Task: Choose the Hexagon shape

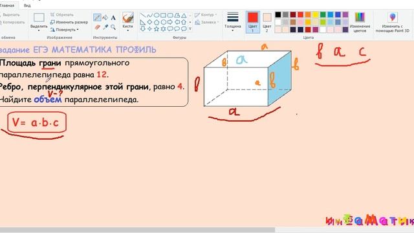Action: 164,22
